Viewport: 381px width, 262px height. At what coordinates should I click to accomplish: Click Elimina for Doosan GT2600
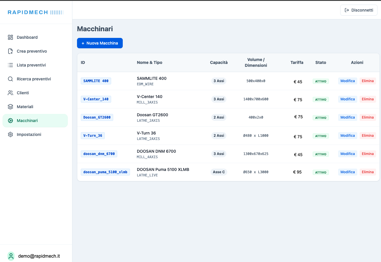pyautogui.click(x=368, y=117)
